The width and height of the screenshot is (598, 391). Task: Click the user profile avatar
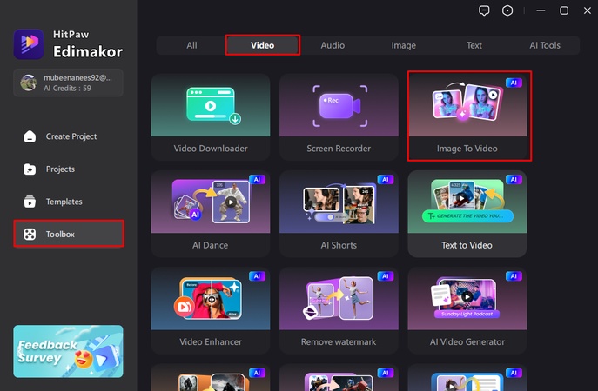[29, 83]
